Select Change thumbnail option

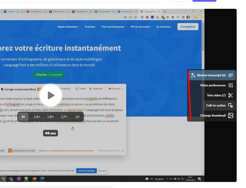[x=217, y=116]
